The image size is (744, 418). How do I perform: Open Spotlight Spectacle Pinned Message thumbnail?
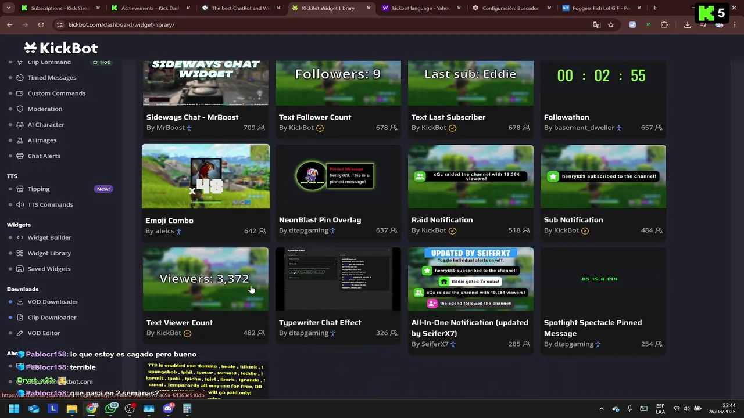603,279
